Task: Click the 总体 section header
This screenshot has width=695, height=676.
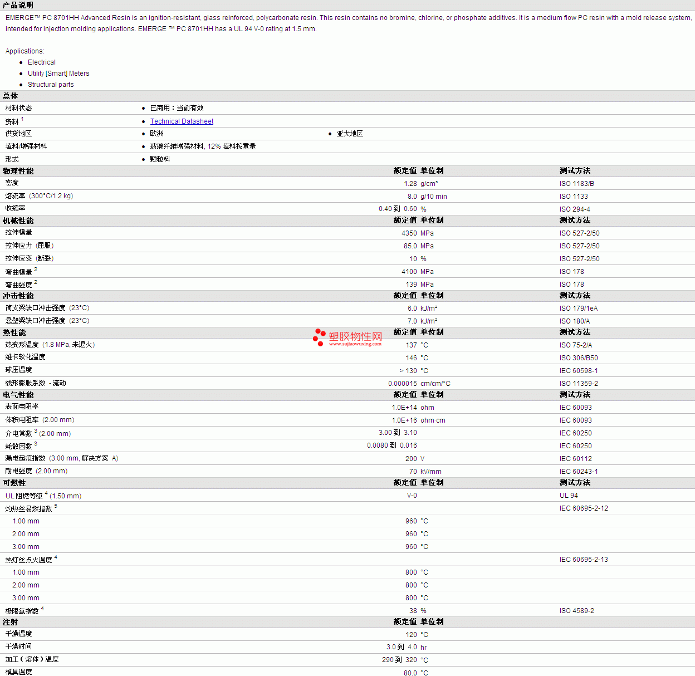Action: (10, 96)
